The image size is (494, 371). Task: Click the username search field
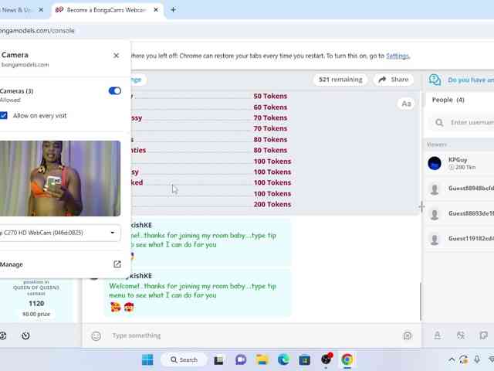coord(463,122)
